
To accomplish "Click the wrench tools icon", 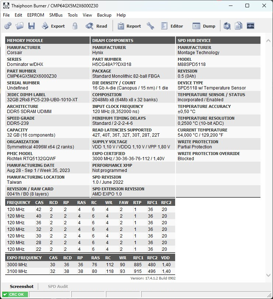I will 150,26.
